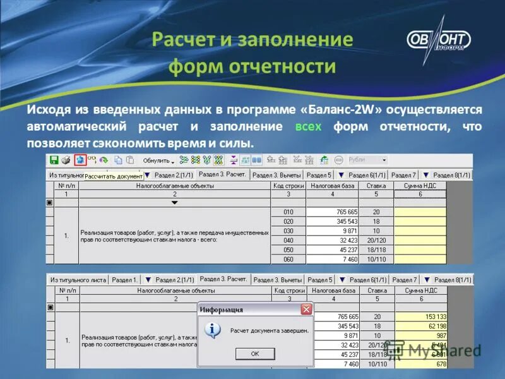Expand arrow before lower Раздел 6(1/1)
This screenshot has height=379, width=505.
coord(342,280)
